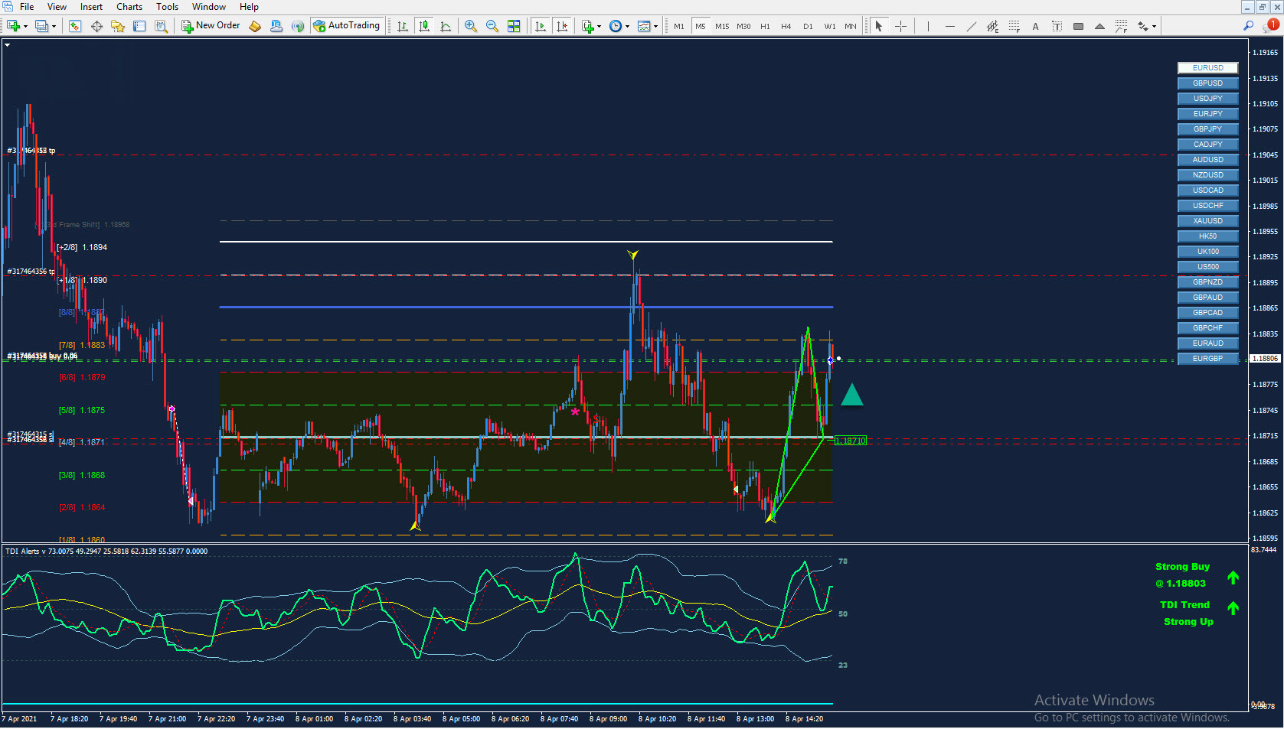Screen dimensions: 1284x729
Task: Open the Charts menu
Action: pyautogui.click(x=129, y=7)
